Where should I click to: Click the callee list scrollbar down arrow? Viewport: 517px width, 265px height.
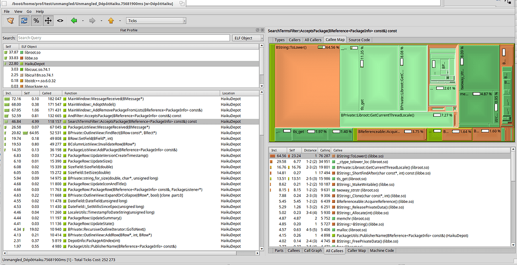point(513,245)
